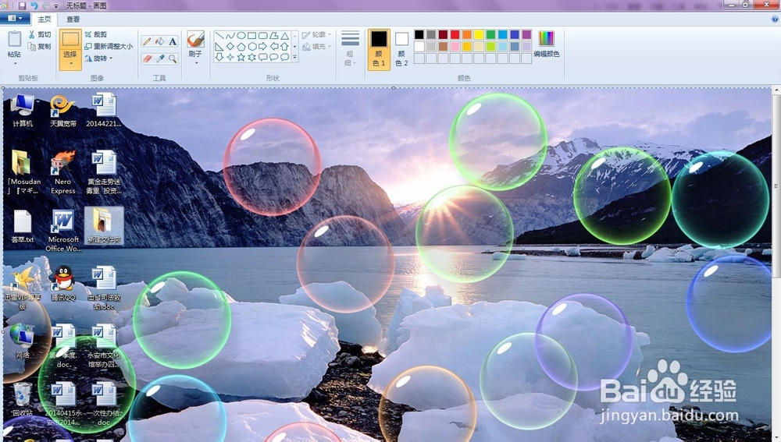Click the vertical scrollbar of the canvas
Viewport: 781px width, 442px height.
coord(776,187)
